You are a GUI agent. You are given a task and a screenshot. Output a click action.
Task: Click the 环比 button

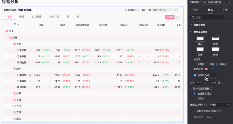178,17
